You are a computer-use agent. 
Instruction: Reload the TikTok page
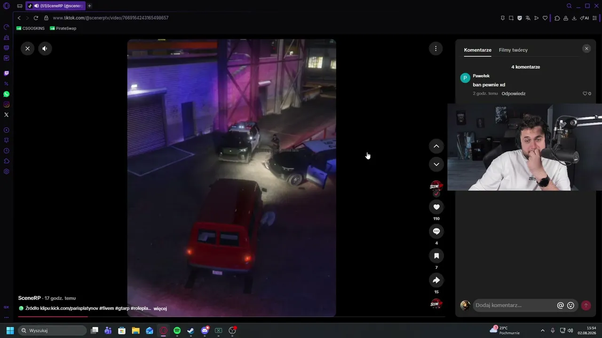coord(36,18)
